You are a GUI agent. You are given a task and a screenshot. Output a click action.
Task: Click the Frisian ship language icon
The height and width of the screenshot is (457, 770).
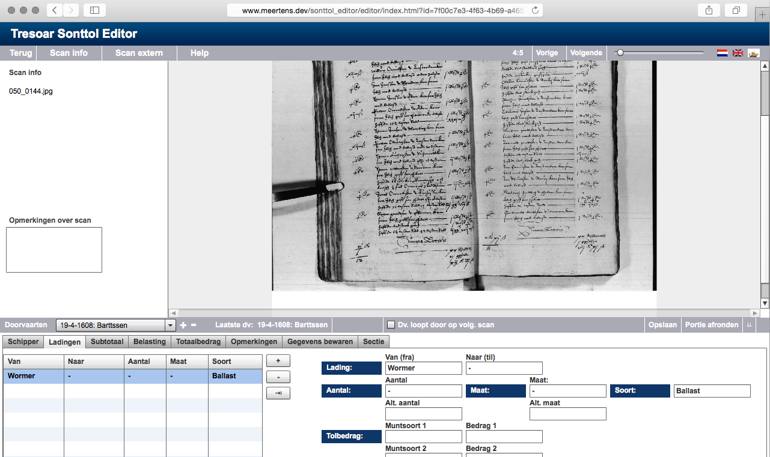click(x=754, y=53)
